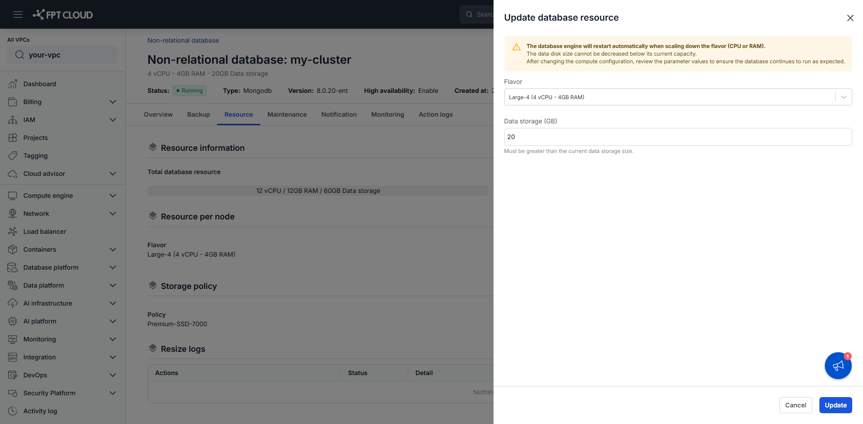Switch to the Overview tab
The image size is (863, 424).
tap(158, 114)
